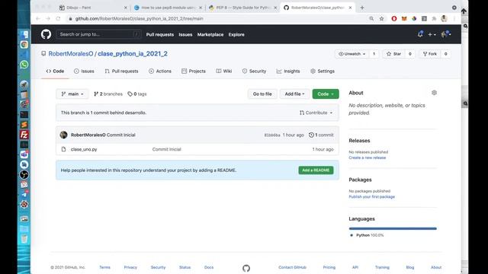Open GitHub home via Octocat logo

46,34
